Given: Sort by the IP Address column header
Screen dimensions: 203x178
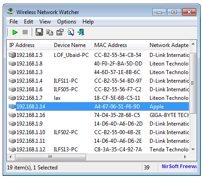Looking at the screenshot, I should [29, 45].
